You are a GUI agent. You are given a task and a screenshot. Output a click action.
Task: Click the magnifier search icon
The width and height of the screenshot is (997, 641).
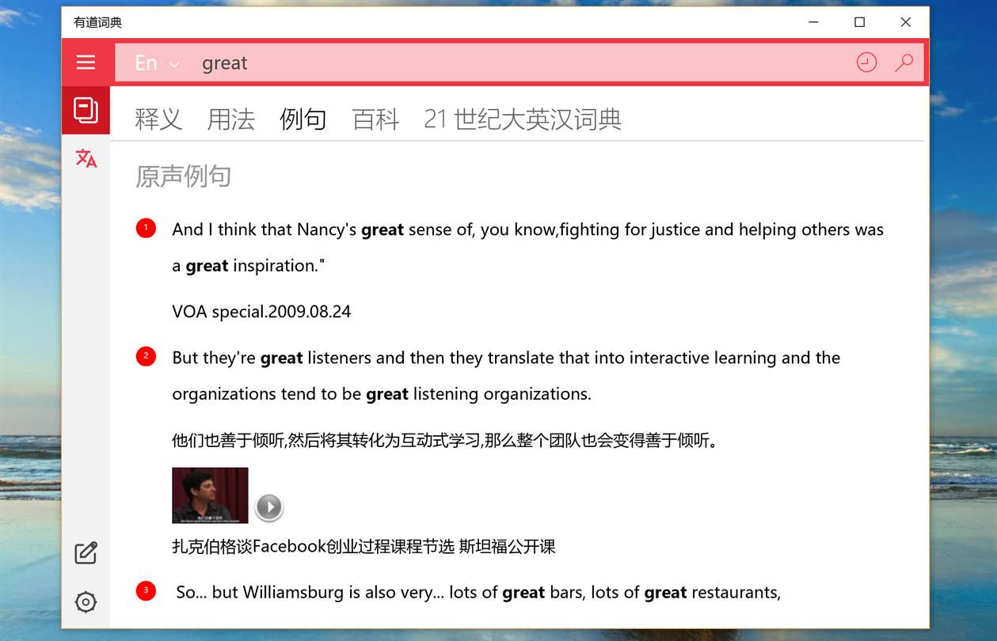point(904,63)
